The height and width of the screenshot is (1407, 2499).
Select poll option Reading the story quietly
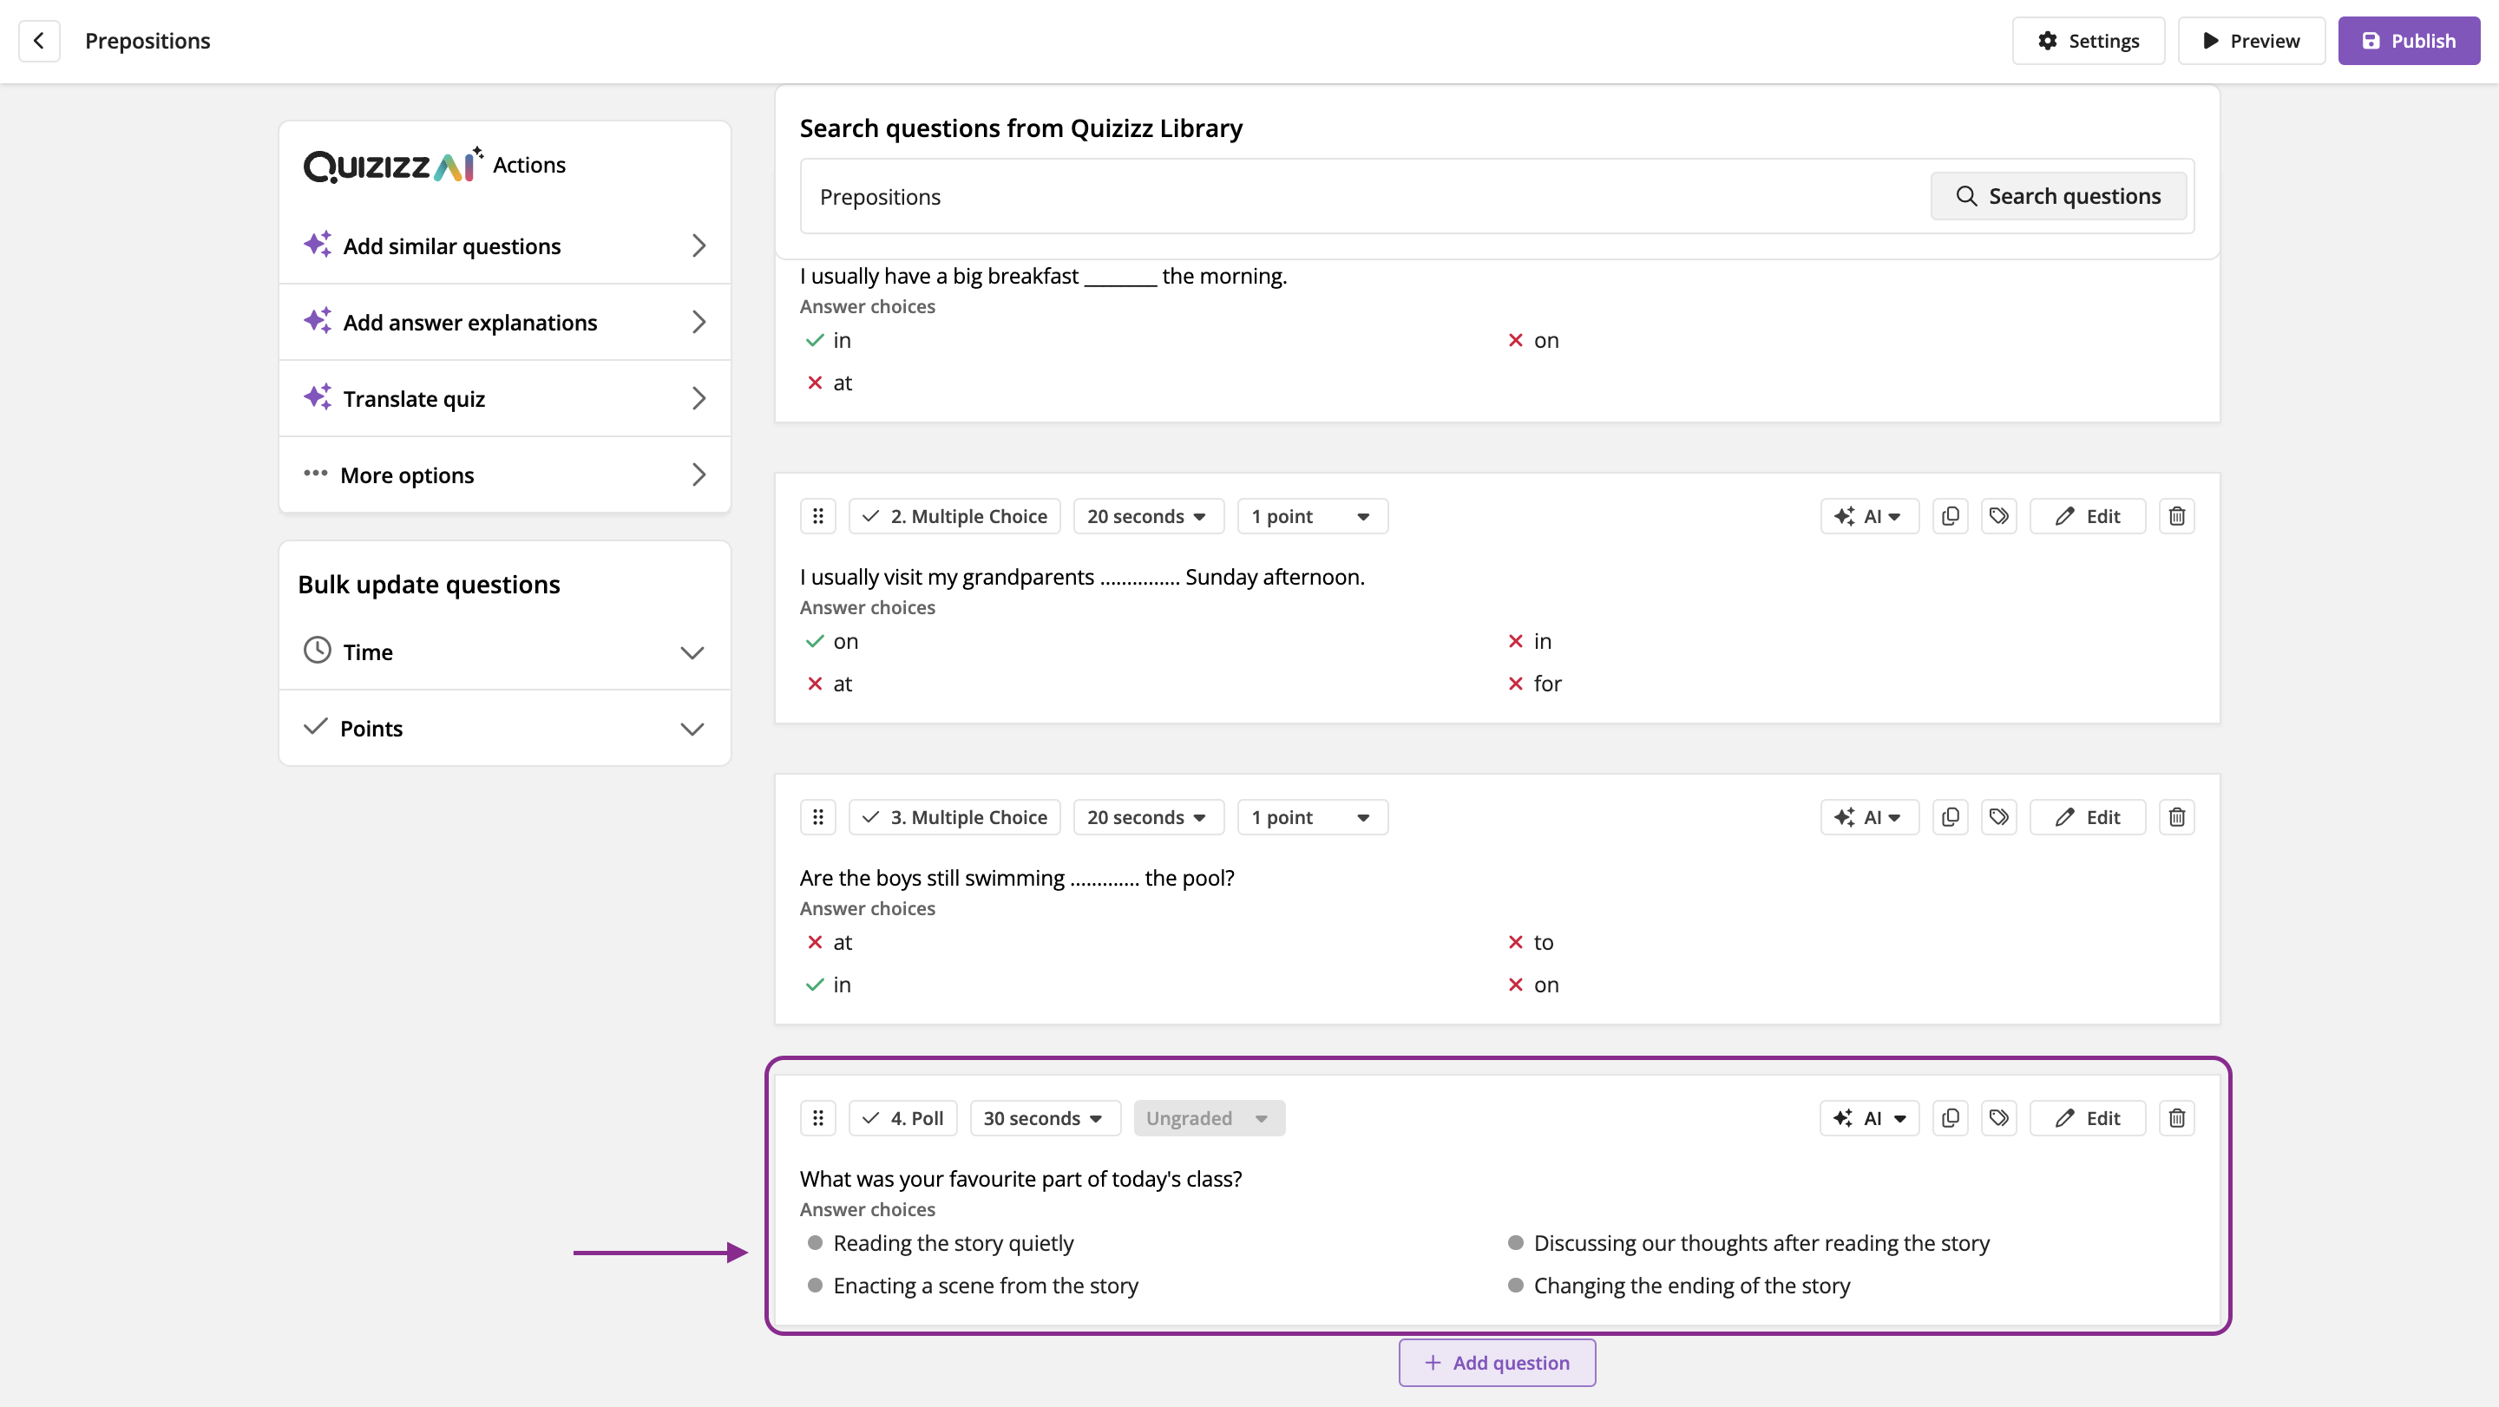point(953,1243)
